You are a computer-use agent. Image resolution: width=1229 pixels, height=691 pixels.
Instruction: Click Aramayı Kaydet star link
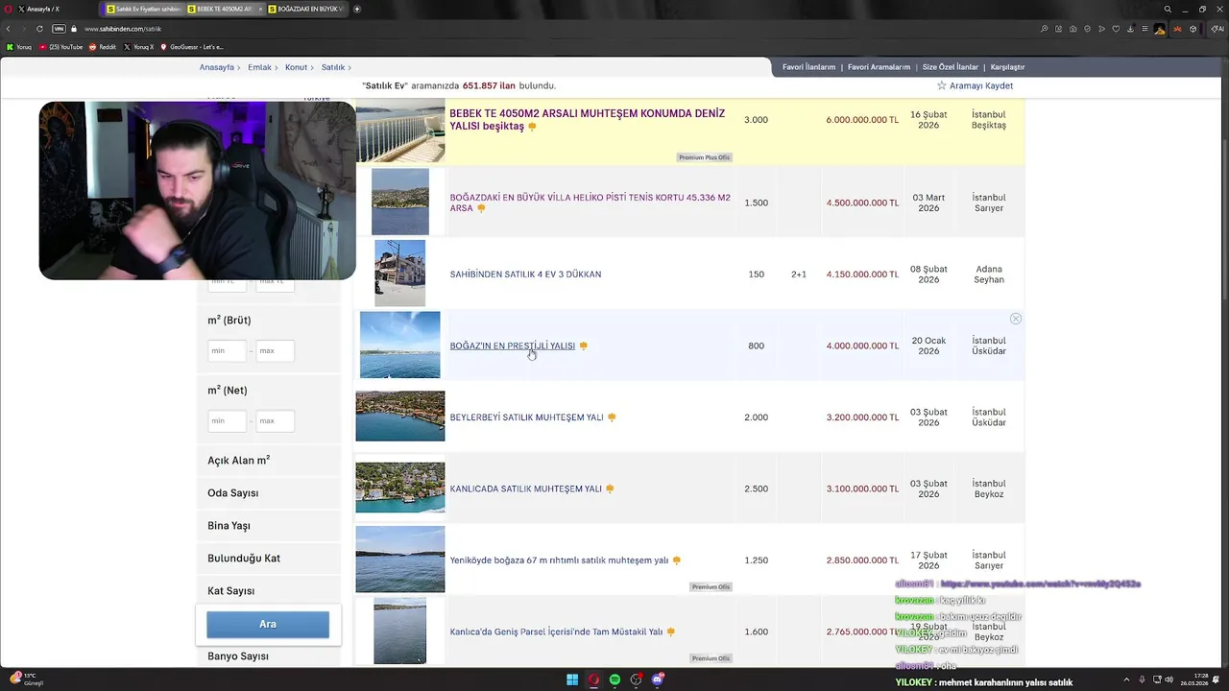(x=975, y=85)
